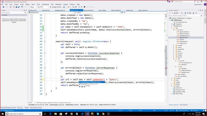Screen dimensions: 207x116
Task: Open the Build menu
Action: [x=22, y=4]
